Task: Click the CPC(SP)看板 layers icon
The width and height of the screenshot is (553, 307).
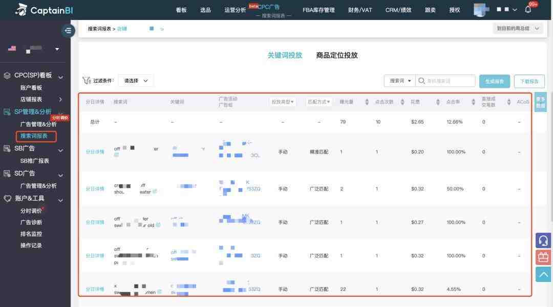Action: [7, 75]
